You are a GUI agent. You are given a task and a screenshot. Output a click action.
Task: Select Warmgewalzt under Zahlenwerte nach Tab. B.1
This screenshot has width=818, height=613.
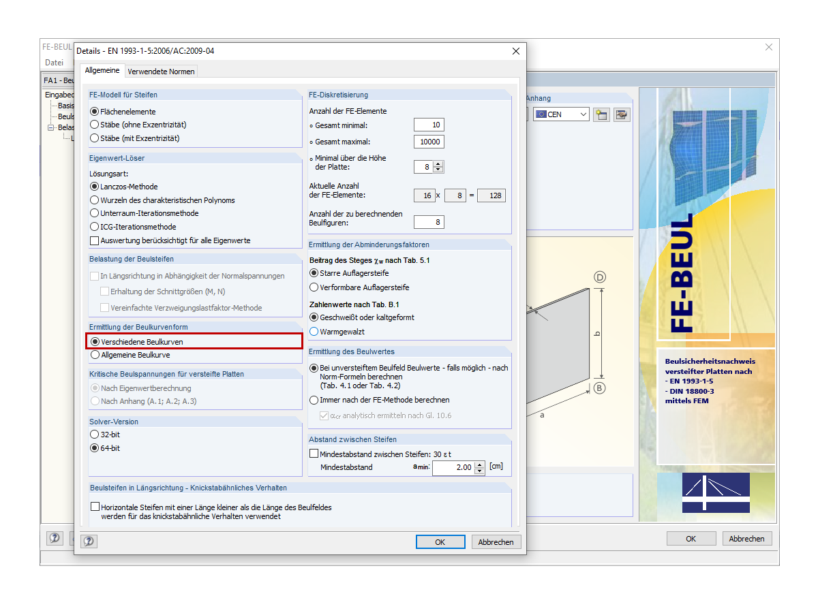tap(313, 332)
